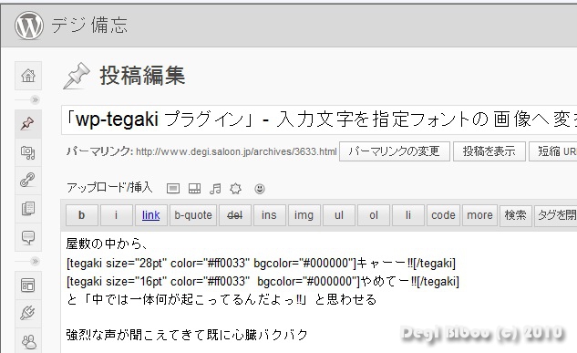Open the Plugins plug icon in sidebar
This screenshot has width=577, height=353.
tap(28, 313)
